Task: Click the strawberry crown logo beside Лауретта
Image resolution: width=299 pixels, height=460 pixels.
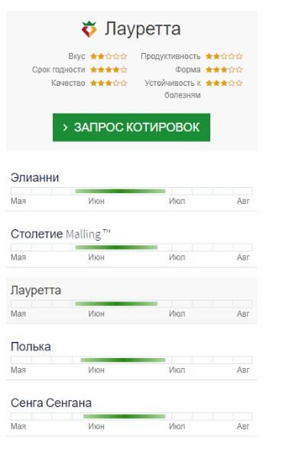Action: point(89,29)
